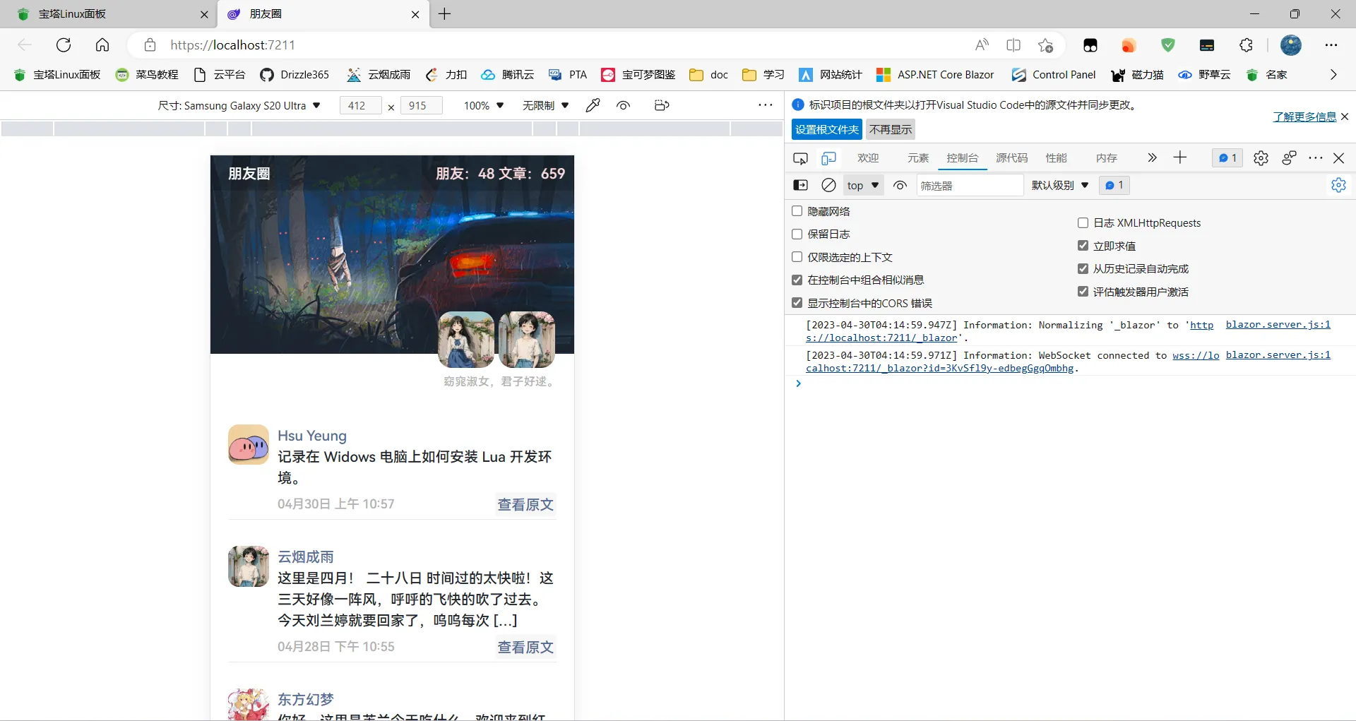
Task: Open the user profile avatar
Action: coord(1291,45)
